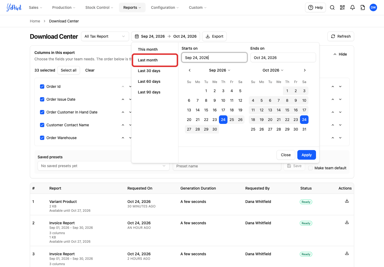Move Order Warehouse column up
The width and height of the screenshot is (384, 267).
[123, 138]
